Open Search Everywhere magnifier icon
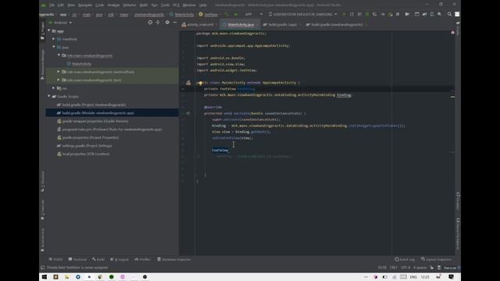500x281 pixels. point(449,14)
